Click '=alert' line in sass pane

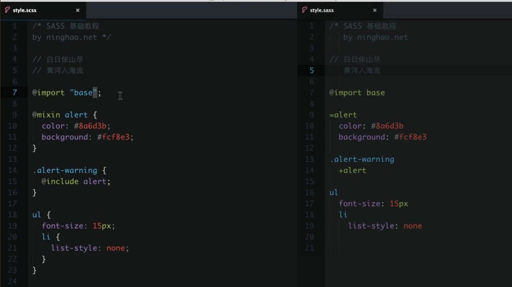click(x=343, y=115)
